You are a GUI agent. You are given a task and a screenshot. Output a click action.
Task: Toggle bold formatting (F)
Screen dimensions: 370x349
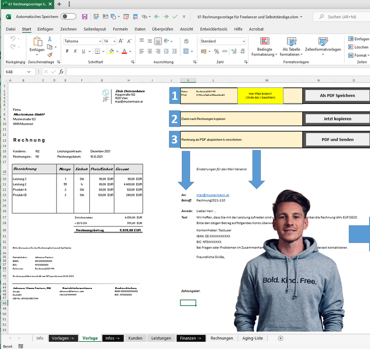point(67,51)
